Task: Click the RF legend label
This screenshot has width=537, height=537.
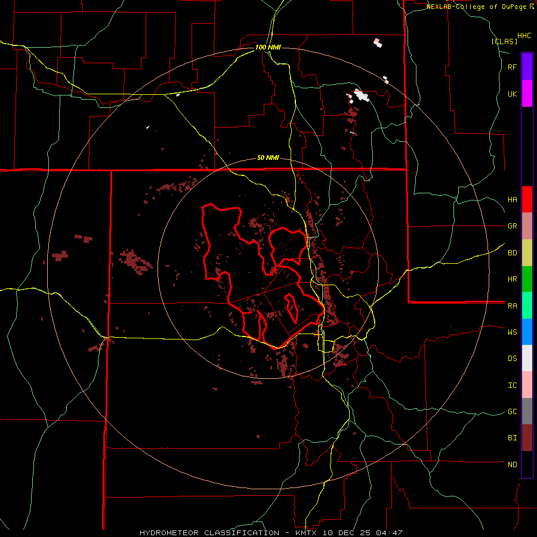Action: tap(513, 67)
